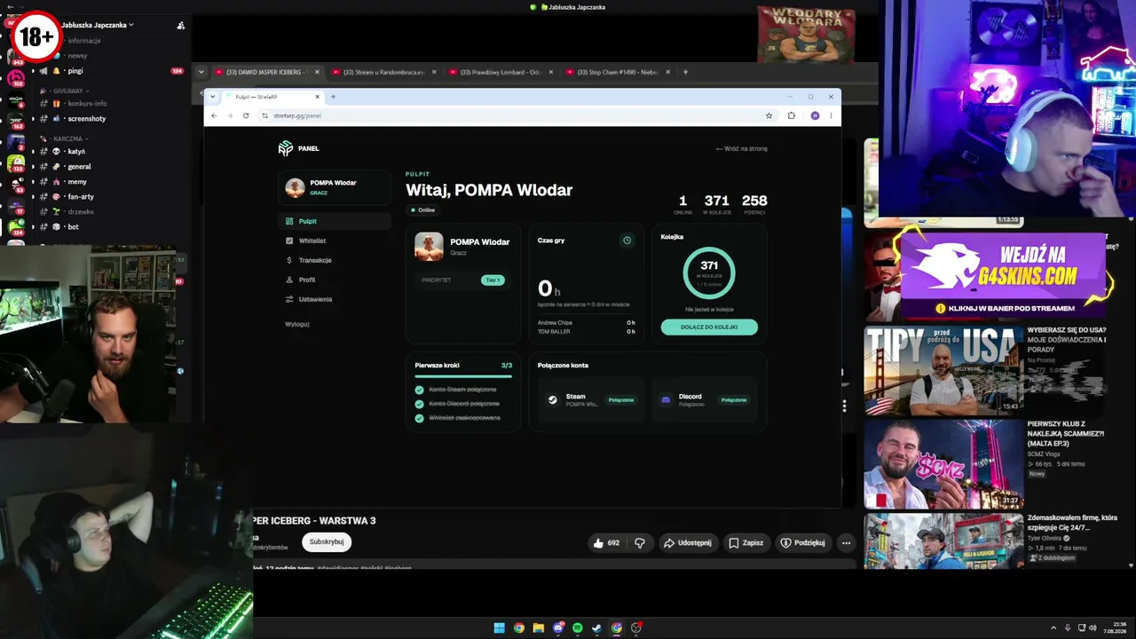Switch to the Stop Cham #1490 tab
Screen dimensions: 1136x639
tap(617, 72)
